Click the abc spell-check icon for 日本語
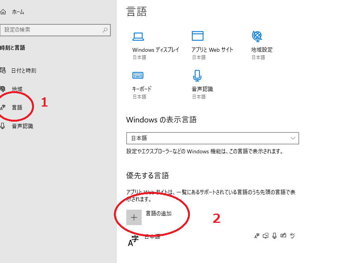The image size is (359, 263). pos(293,236)
